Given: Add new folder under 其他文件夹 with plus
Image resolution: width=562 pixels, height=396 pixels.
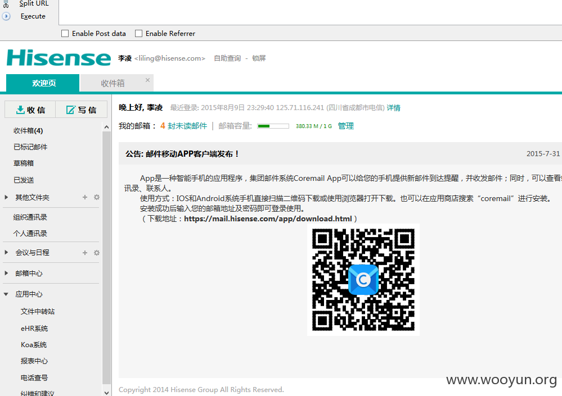Looking at the screenshot, I should point(85,197).
